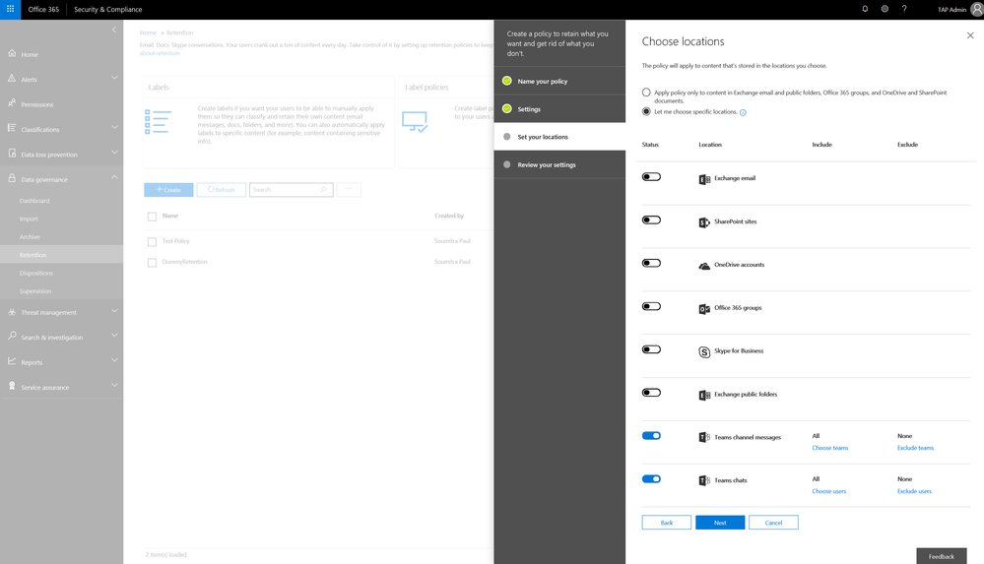The image size is (984, 564).
Task: Collapse the Data governance chevron
Action: point(114,177)
